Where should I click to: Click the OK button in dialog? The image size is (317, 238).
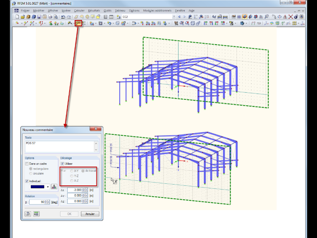[x=69, y=214]
